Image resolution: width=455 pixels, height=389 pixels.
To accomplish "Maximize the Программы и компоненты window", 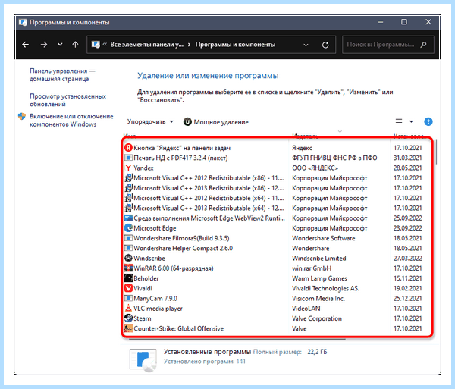I will click(404, 22).
